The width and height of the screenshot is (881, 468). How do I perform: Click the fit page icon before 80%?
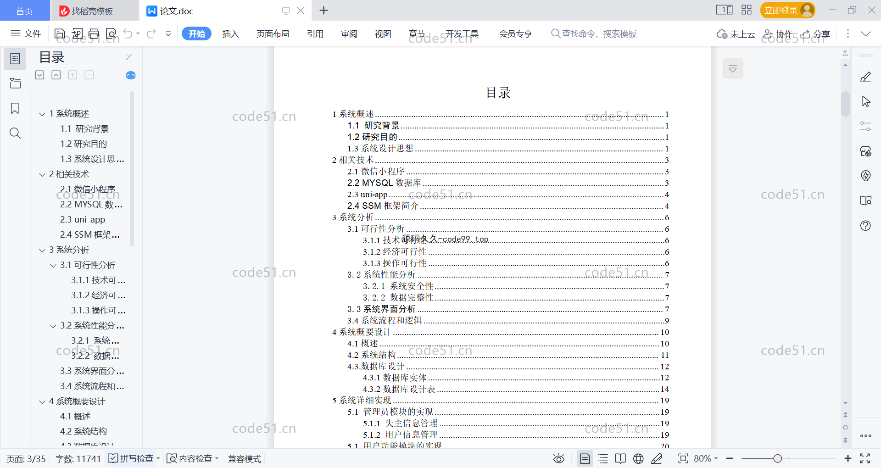pos(683,458)
